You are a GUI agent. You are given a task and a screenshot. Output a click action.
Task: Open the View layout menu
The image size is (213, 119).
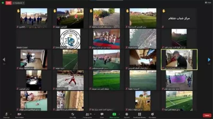pos(208,3)
